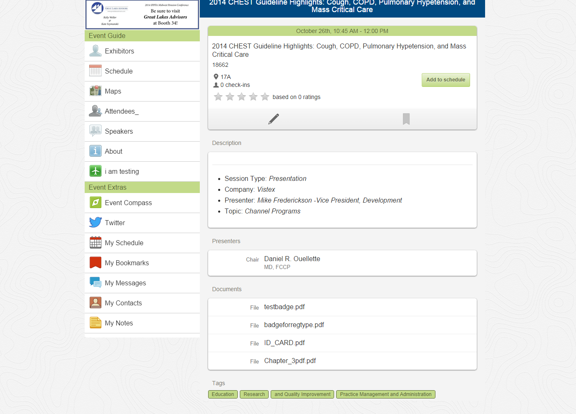Click the '0 check-ins' text
The width and height of the screenshot is (576, 414).
coord(235,85)
